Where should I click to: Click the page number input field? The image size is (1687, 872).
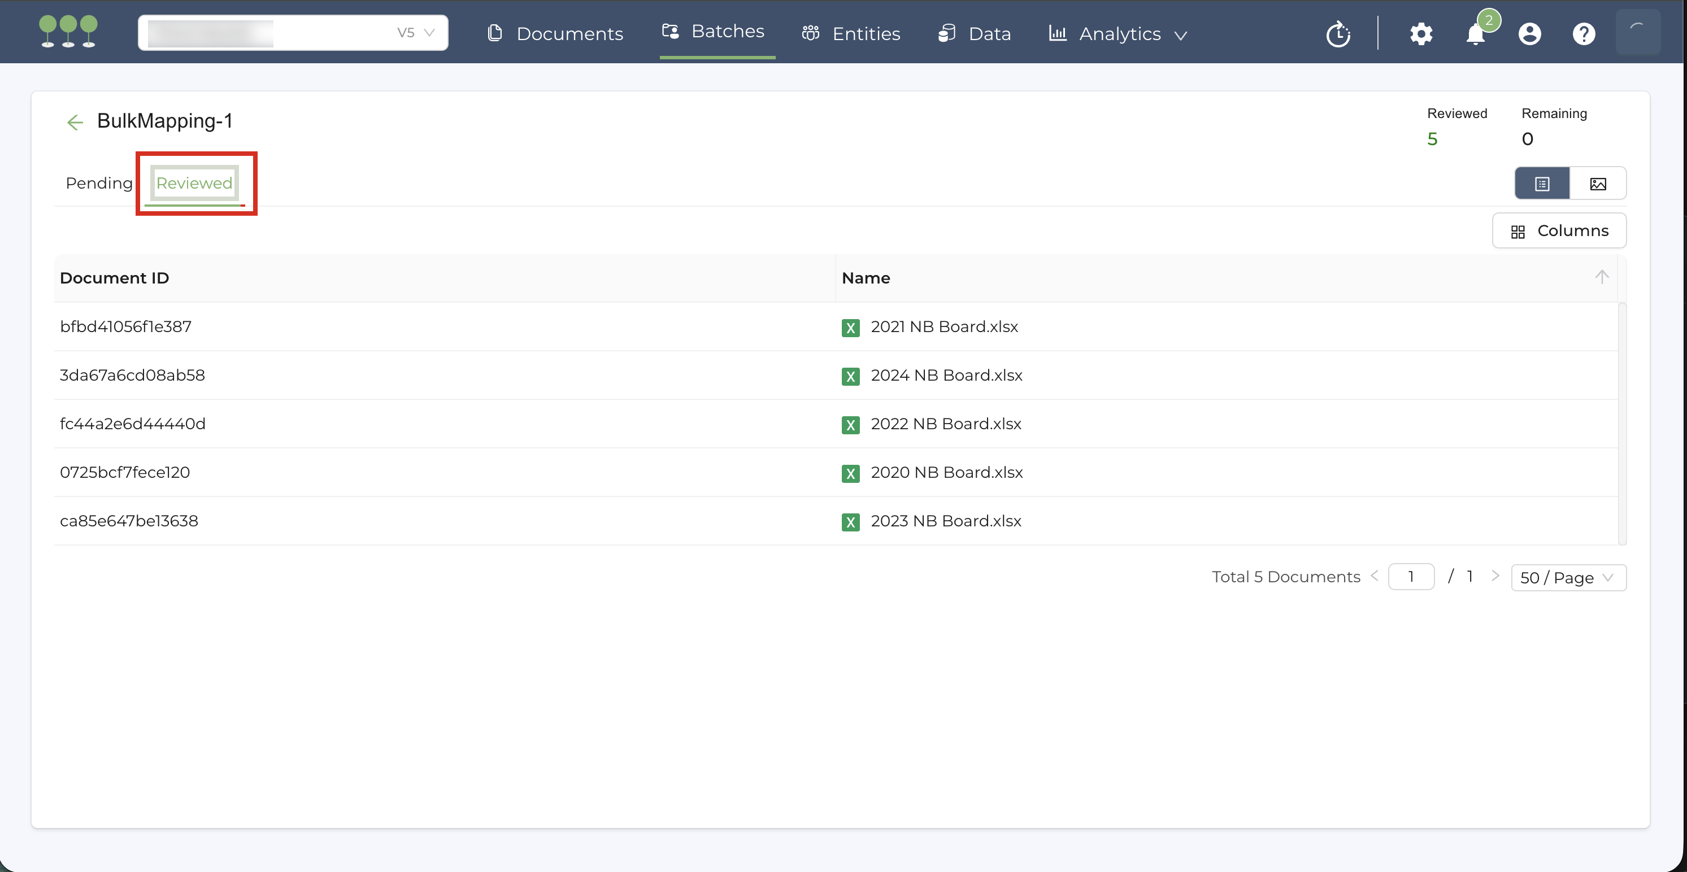coord(1411,577)
